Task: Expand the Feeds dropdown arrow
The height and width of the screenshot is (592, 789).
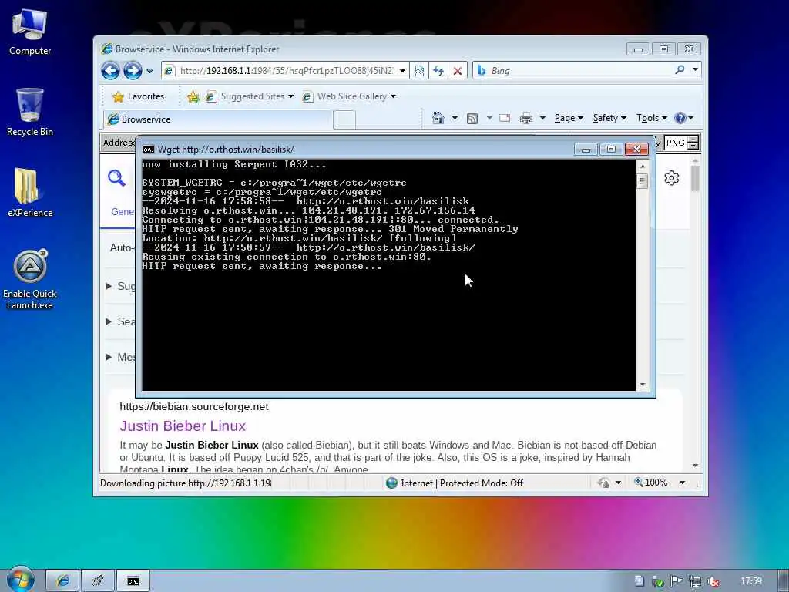Action: click(489, 118)
